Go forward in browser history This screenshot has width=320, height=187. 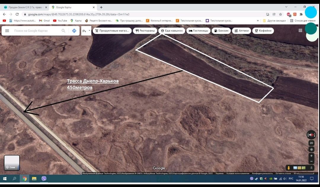[11, 14]
